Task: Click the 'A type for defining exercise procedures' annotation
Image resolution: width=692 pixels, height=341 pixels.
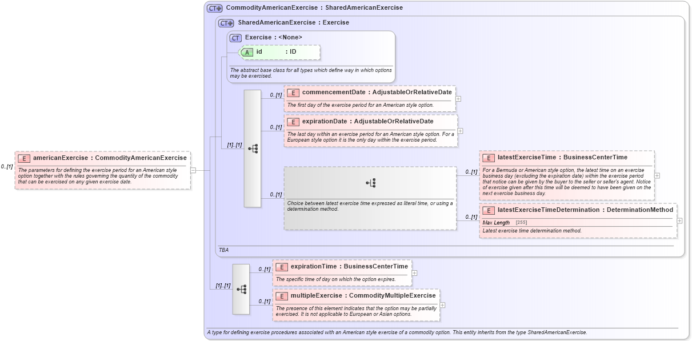Action: tap(397, 332)
